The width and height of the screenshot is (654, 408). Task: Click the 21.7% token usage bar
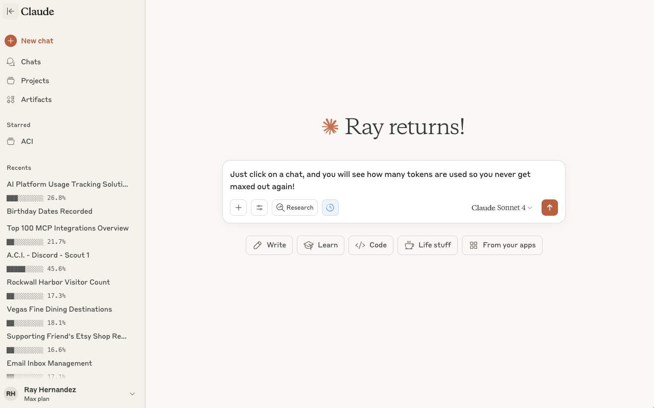click(x=25, y=242)
